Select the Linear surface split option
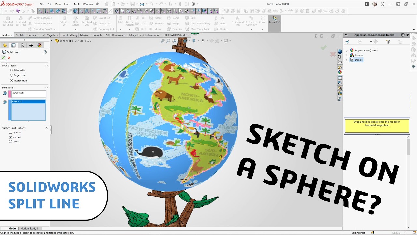 11,141
